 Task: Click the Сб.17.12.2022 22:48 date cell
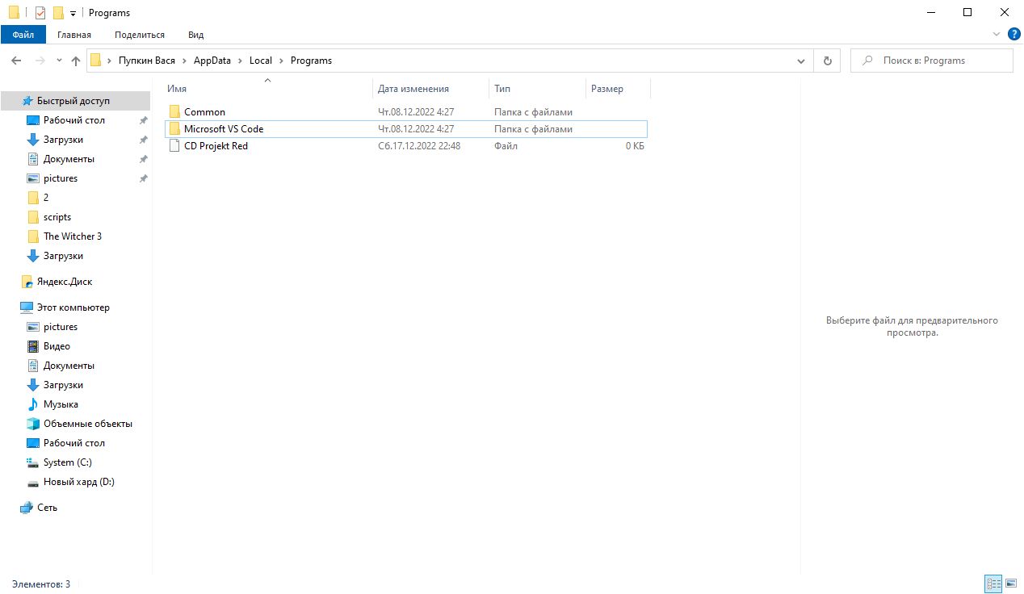click(419, 146)
